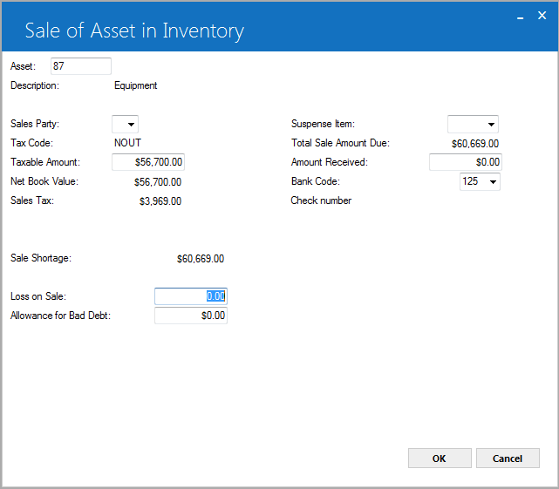Click the Sales Tax amount $3,969.00
Screen dimensions: 559x489
160,201
